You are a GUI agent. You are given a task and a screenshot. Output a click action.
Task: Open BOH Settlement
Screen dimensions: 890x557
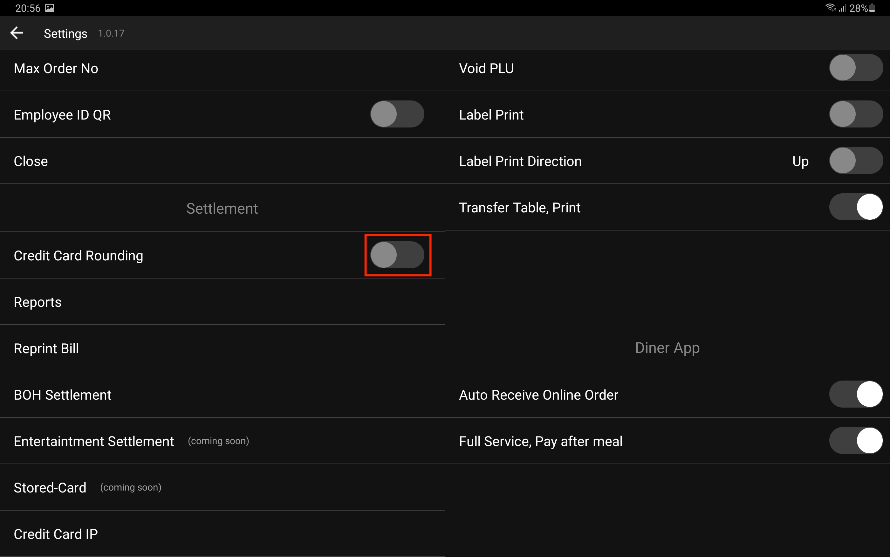point(63,395)
